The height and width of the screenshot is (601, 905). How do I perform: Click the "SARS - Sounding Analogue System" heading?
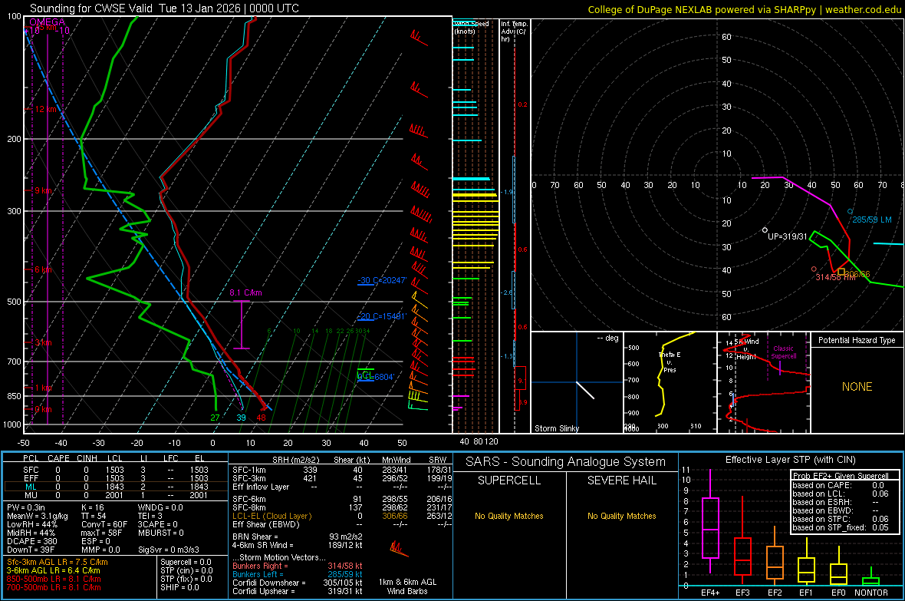click(x=566, y=462)
